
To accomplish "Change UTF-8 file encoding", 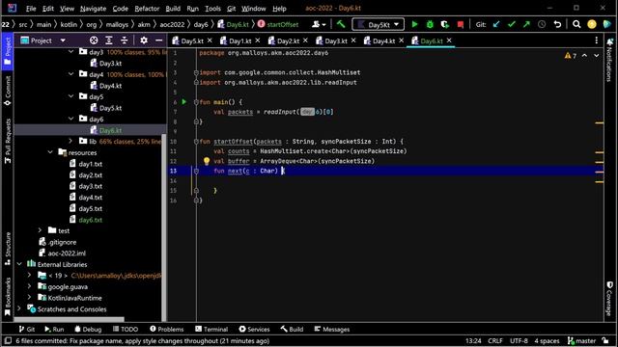I will pos(519,340).
